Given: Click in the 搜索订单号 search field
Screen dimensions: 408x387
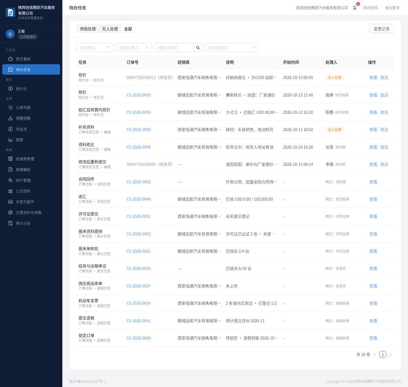Looking at the screenshot, I should coord(174,48).
